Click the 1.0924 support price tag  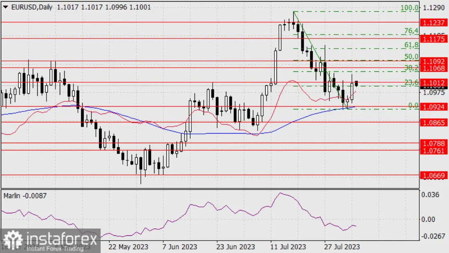point(433,107)
